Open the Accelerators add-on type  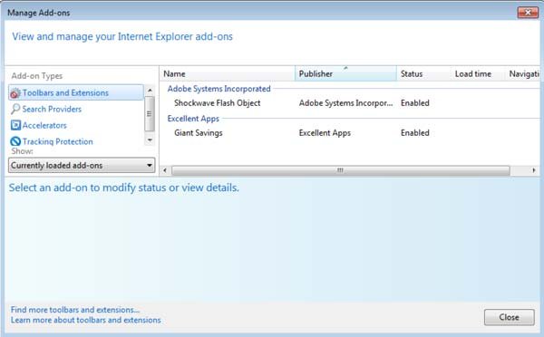click(44, 125)
